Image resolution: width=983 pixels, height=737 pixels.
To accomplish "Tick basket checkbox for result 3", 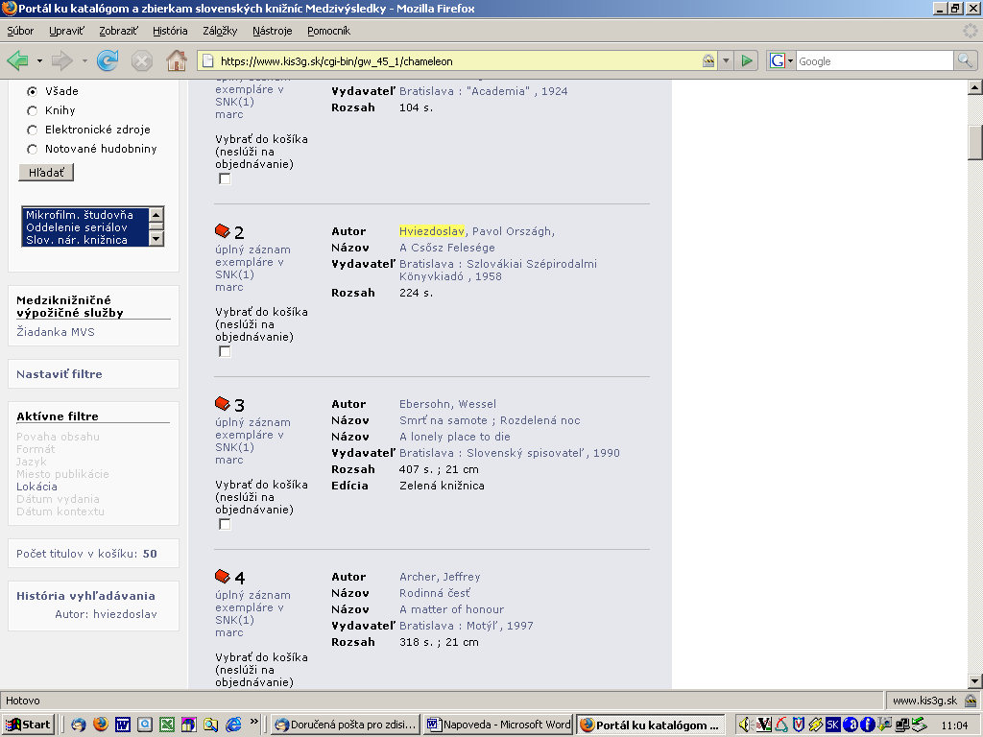I will [x=225, y=524].
